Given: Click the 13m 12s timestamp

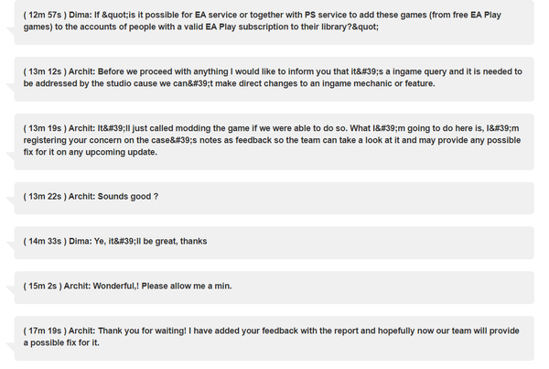Looking at the screenshot, I should point(45,71).
